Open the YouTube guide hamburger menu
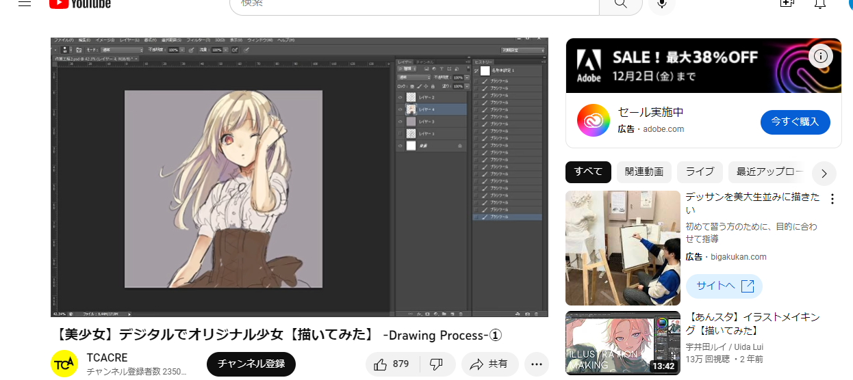The height and width of the screenshot is (380, 853). coord(25,3)
